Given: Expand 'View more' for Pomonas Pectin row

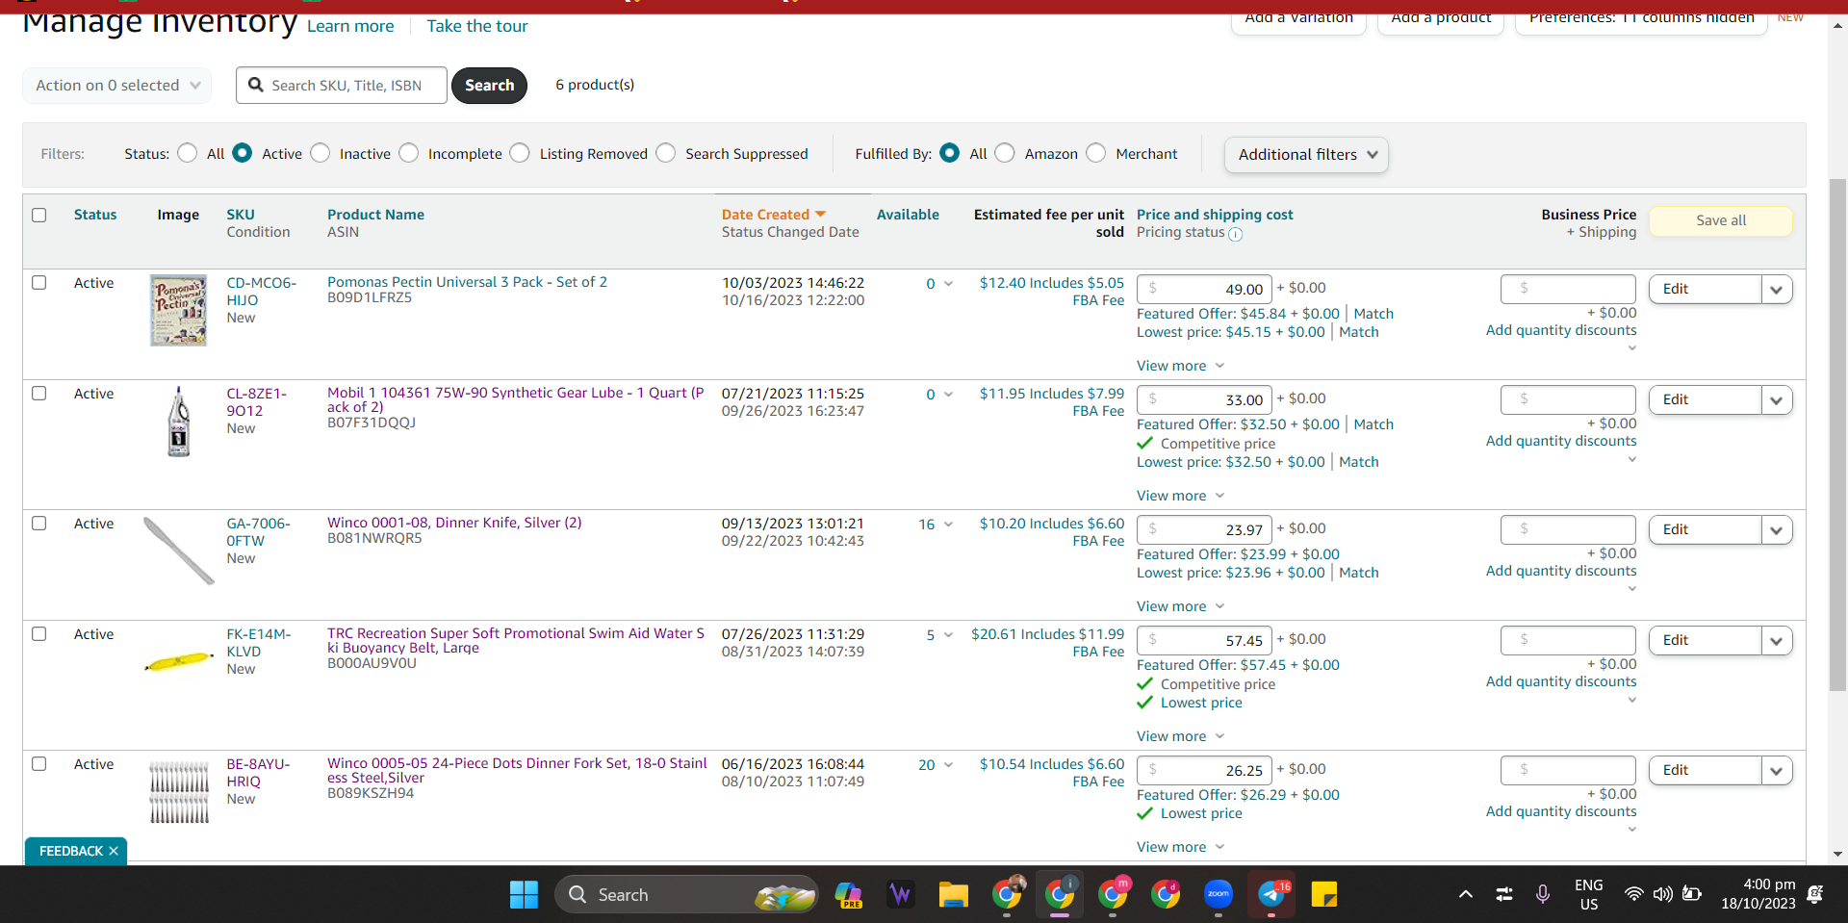Looking at the screenshot, I should [1180, 366].
